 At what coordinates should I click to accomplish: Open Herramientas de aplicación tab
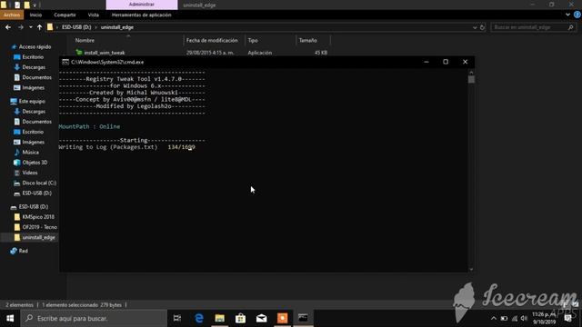pyautogui.click(x=142, y=15)
